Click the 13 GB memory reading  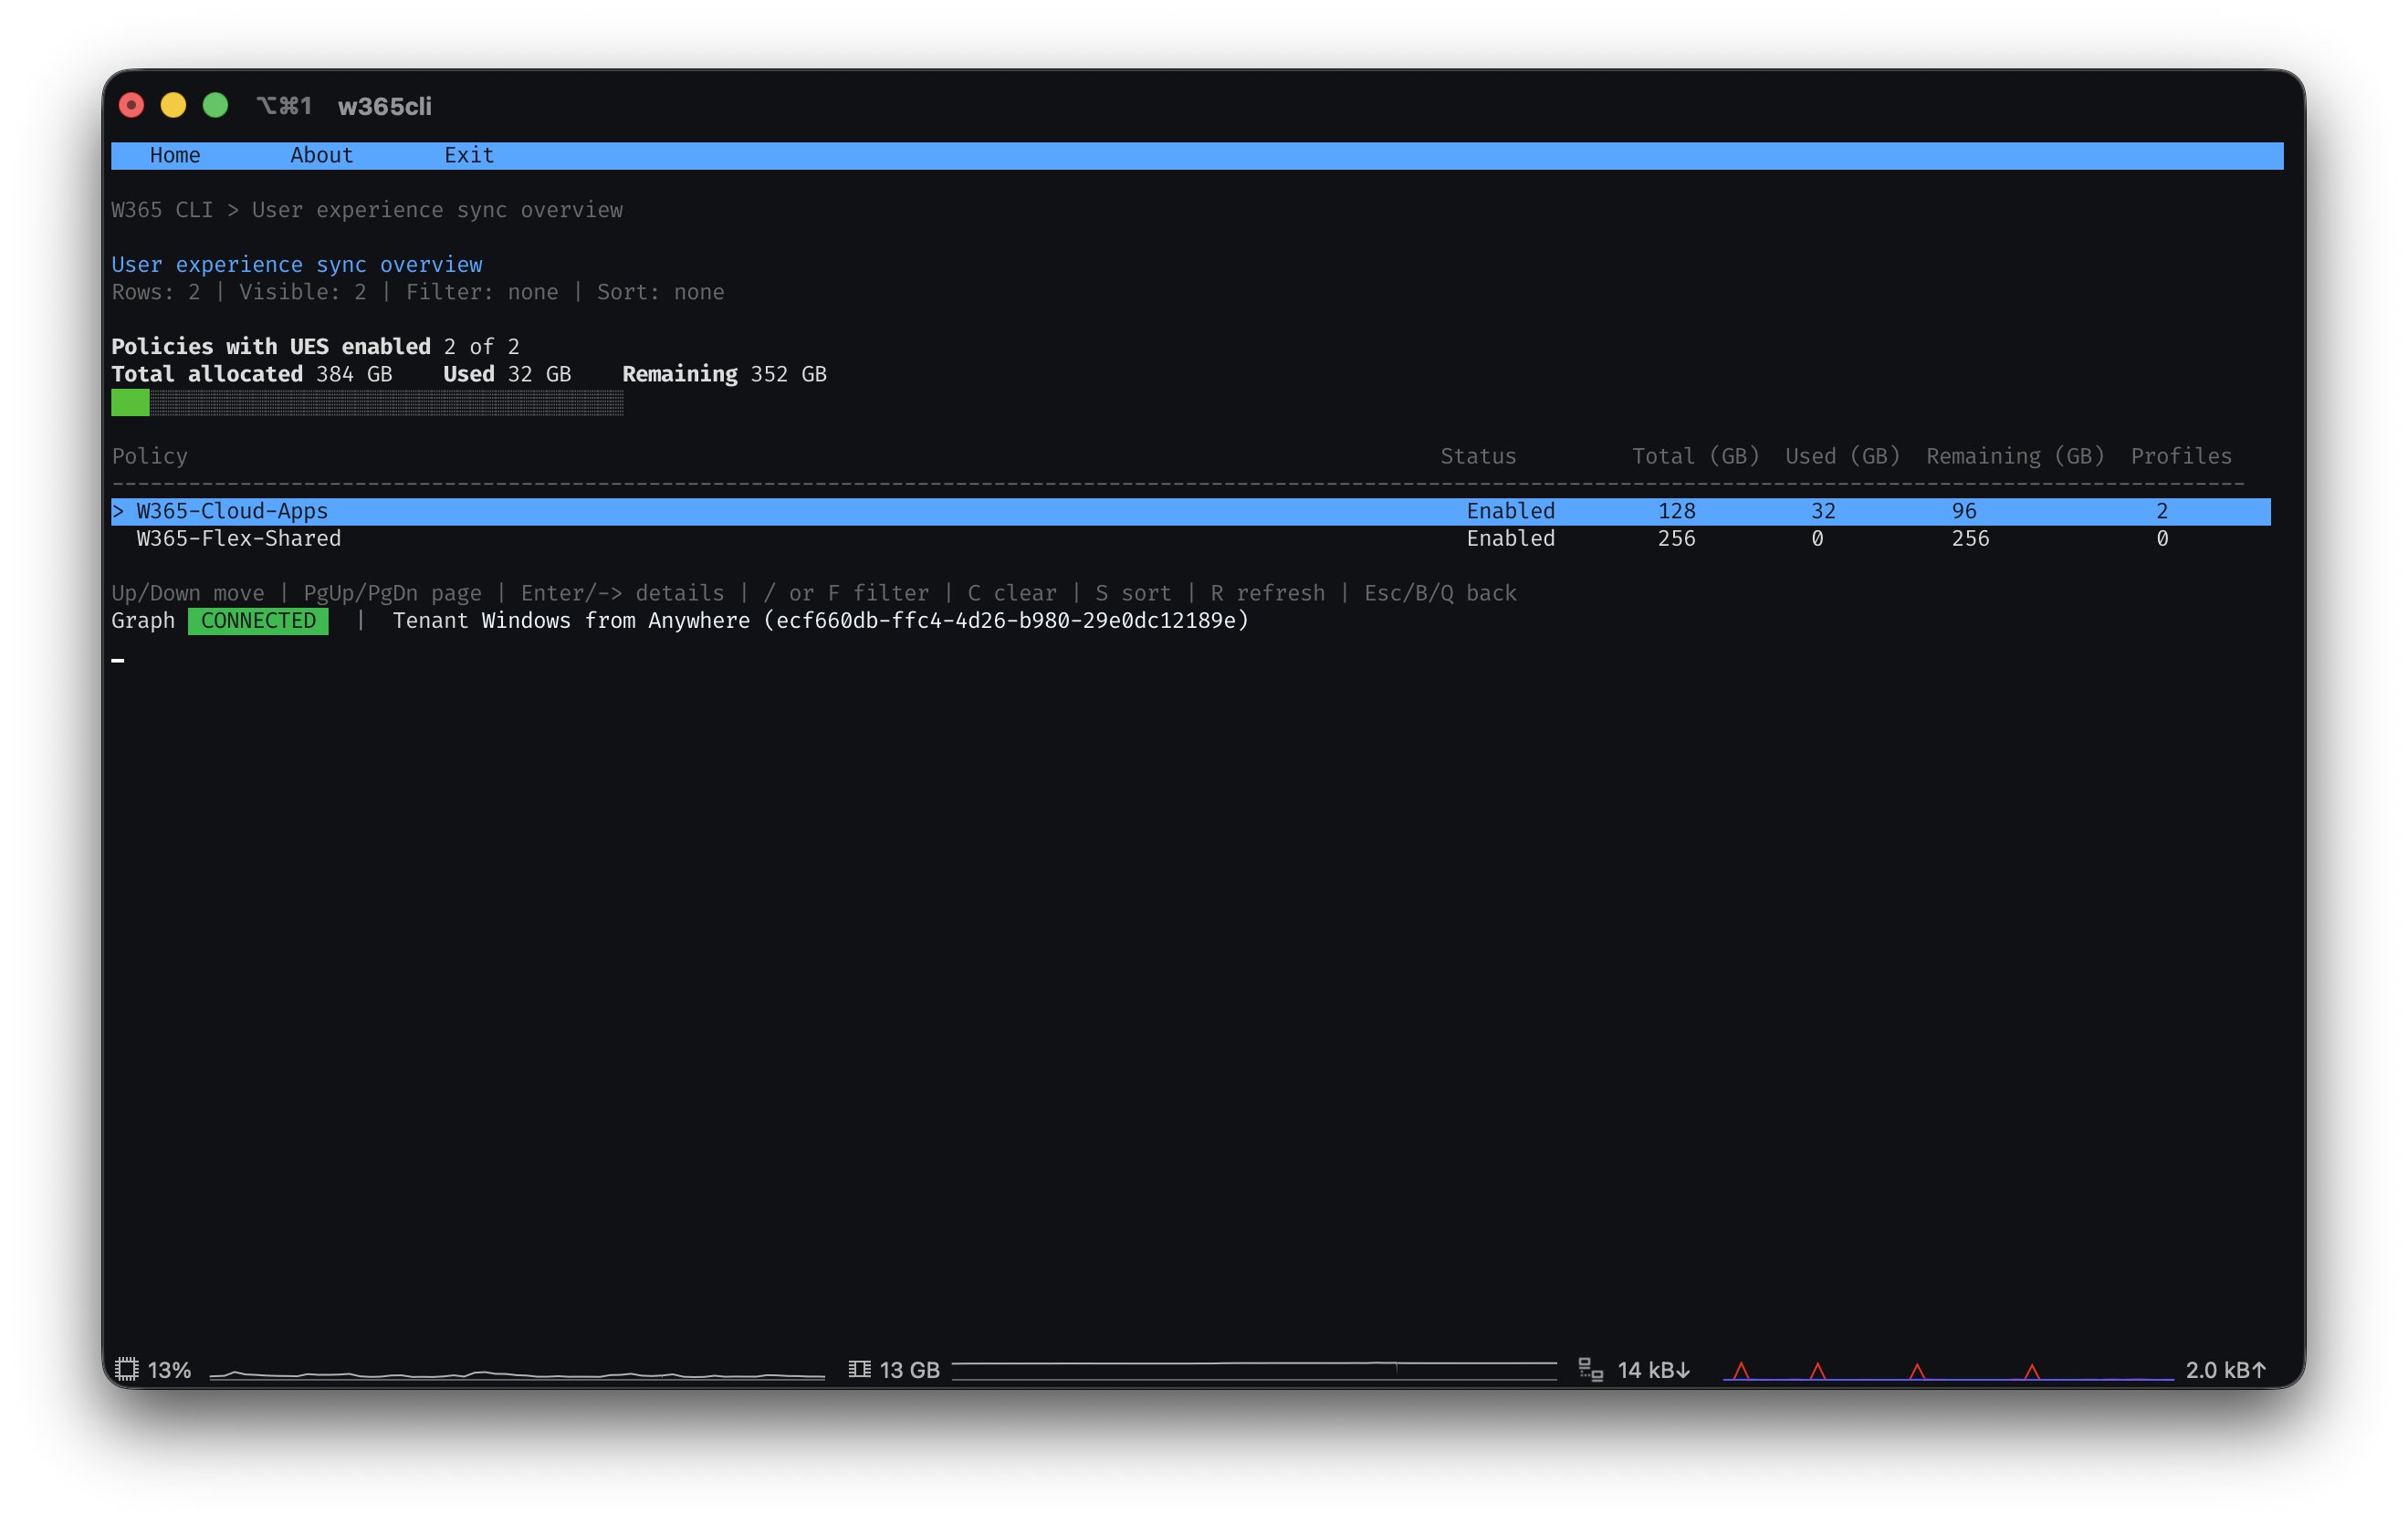[909, 1370]
